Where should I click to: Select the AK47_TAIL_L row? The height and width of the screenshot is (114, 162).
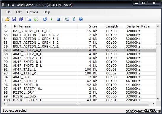click(x=79, y=69)
